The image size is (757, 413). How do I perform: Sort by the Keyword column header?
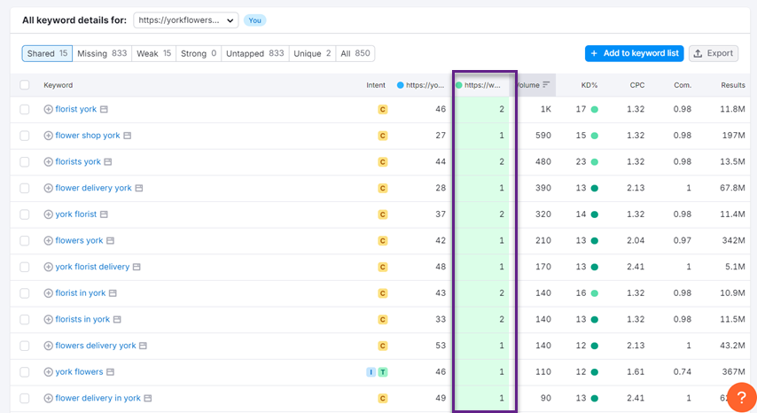pos(58,85)
